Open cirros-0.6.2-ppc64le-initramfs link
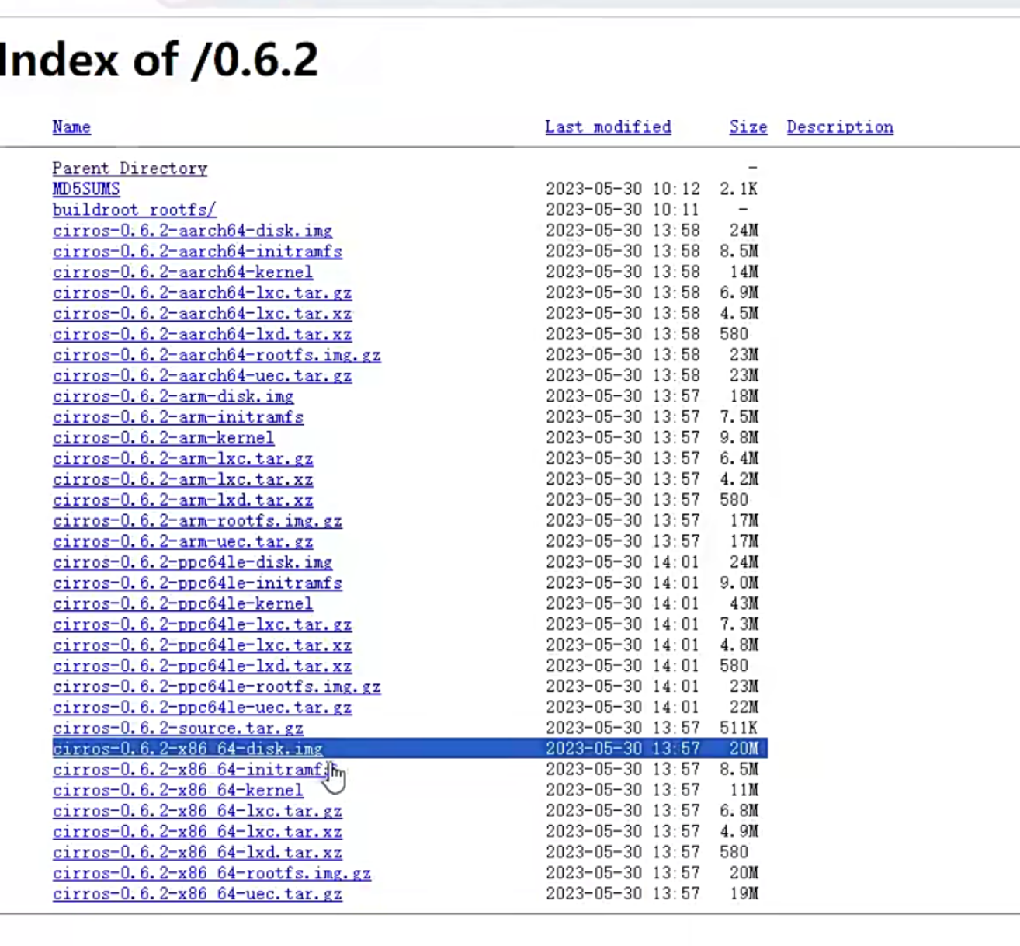The image size is (1020, 946). 197,583
